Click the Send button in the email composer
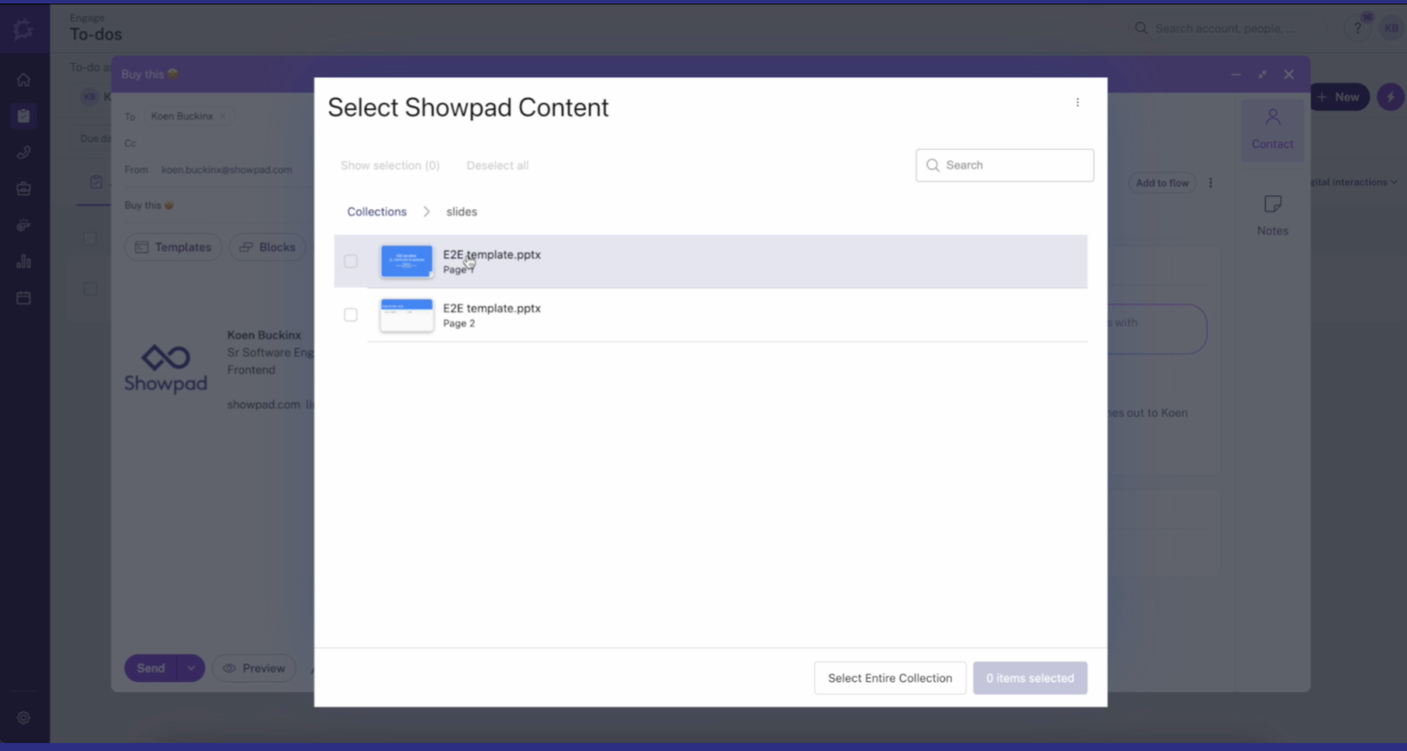 (151, 668)
